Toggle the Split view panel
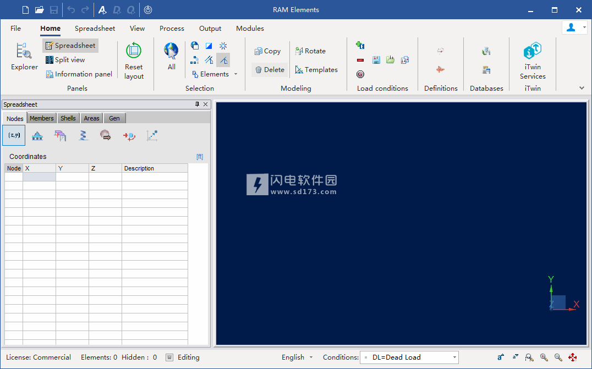This screenshot has height=369, width=592. (x=65, y=59)
